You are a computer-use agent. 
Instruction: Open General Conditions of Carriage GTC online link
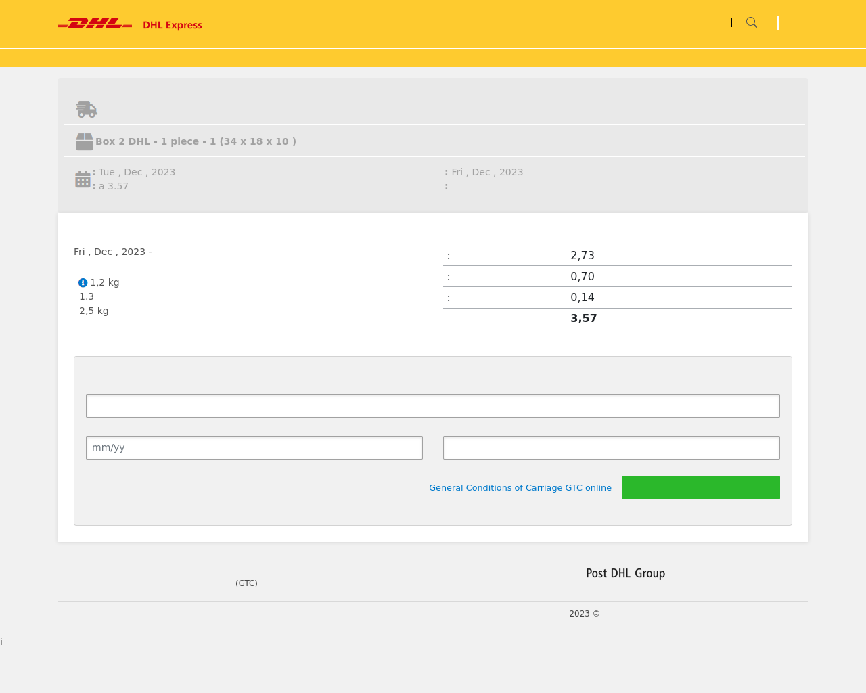point(520,487)
